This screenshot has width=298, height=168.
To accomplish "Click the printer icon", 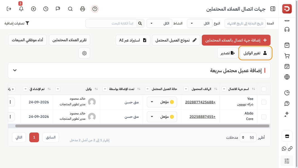I will (x=83, y=9).
